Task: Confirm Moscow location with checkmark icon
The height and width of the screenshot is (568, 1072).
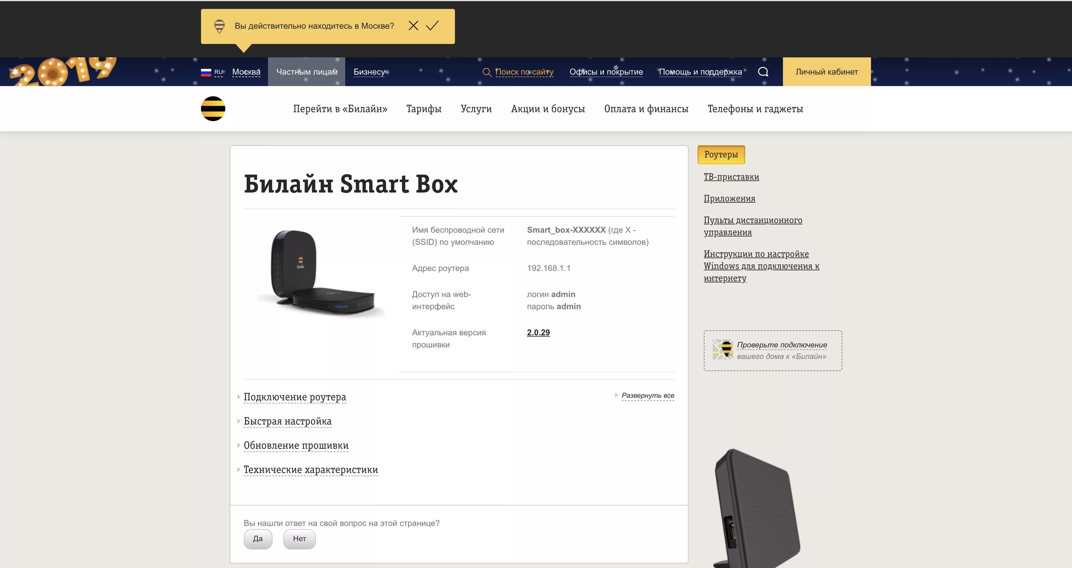Action: [432, 26]
